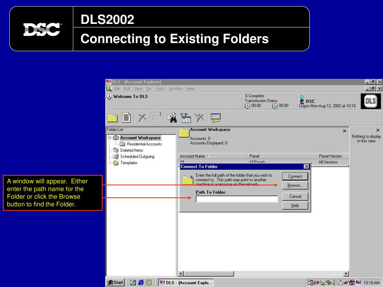Viewport: 383px width, 287px height.
Task: Click the funnel Filter table icon
Action: [186, 118]
